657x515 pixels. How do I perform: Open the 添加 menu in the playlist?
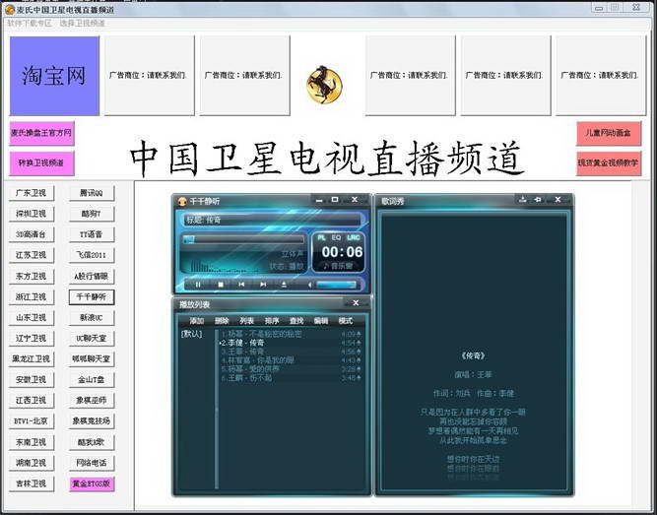(197, 321)
